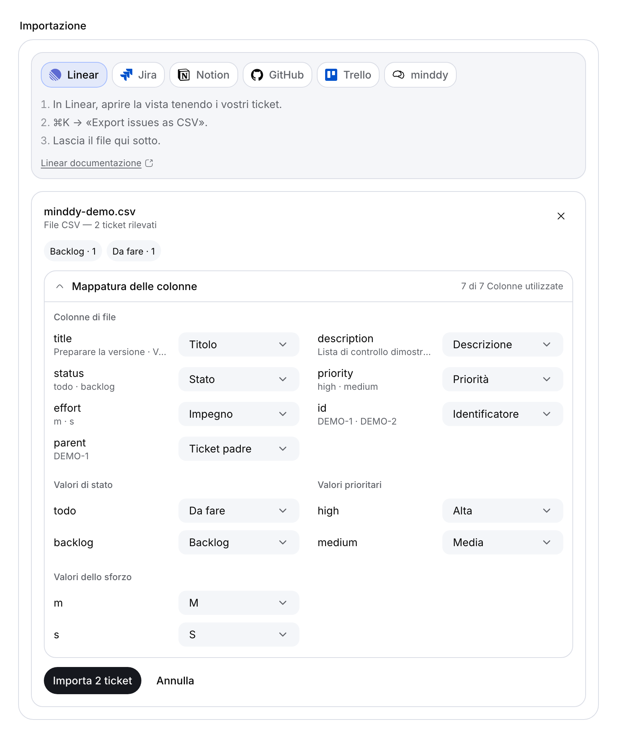Click the Importa 2 ticket button

tap(93, 681)
